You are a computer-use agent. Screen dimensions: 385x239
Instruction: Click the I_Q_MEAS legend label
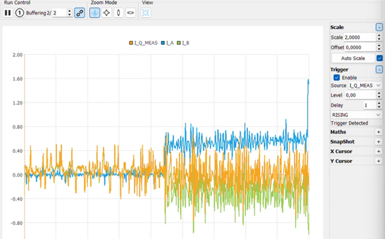146,43
